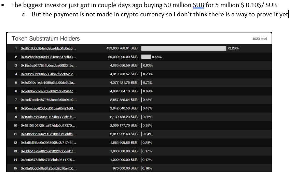Viewport: 289px width, 176px height.
Task: Click the 4,885,656.59 SUB balance
Action: point(124,65)
